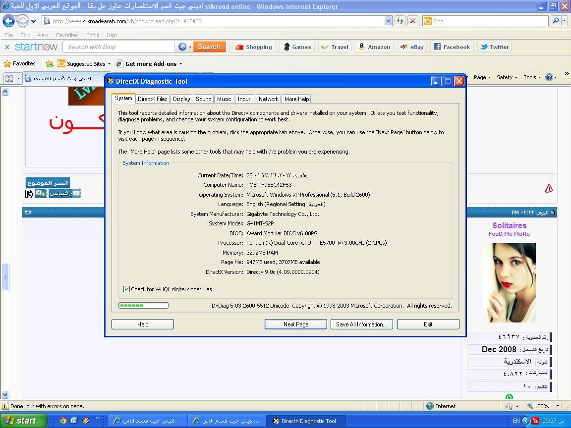Open the Favorites star button
The width and height of the screenshot is (571, 428).
(20, 64)
